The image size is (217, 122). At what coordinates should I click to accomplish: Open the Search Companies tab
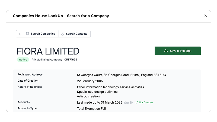pyautogui.click(x=41, y=34)
